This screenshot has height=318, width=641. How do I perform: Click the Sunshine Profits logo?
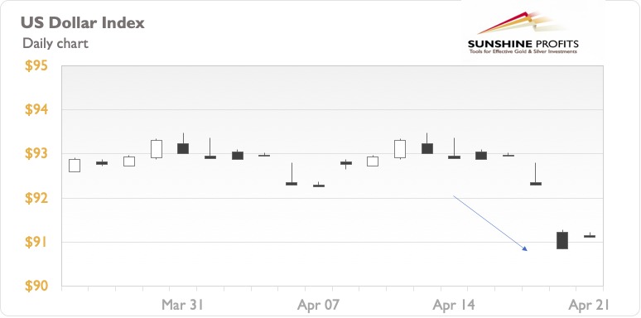click(x=523, y=33)
